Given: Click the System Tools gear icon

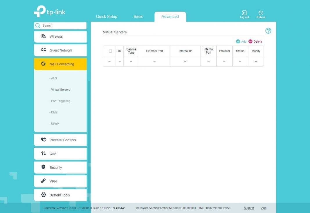Looking at the screenshot, I should tap(44, 195).
